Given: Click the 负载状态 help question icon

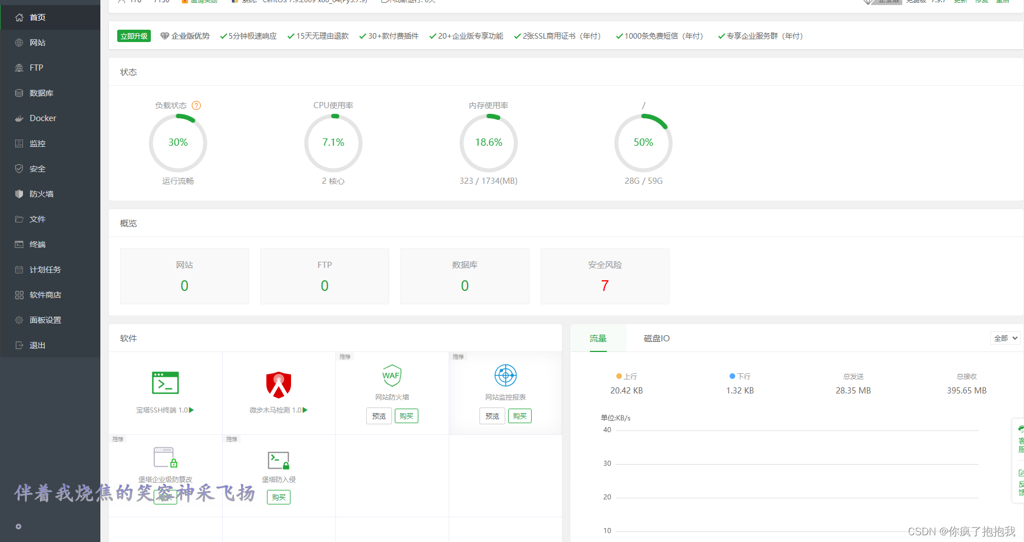Looking at the screenshot, I should point(196,105).
